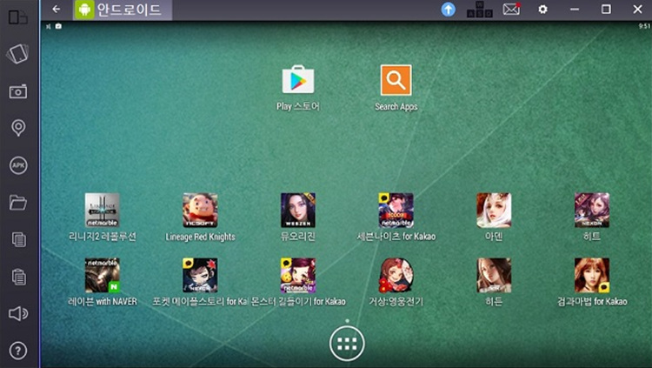Click the paste clipboard sidebar icon
This screenshot has height=368, width=652.
(x=18, y=277)
